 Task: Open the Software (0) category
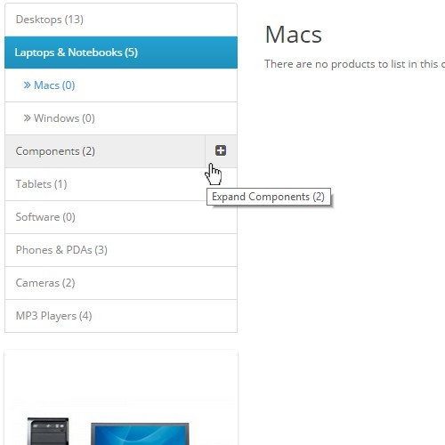pyautogui.click(x=121, y=217)
